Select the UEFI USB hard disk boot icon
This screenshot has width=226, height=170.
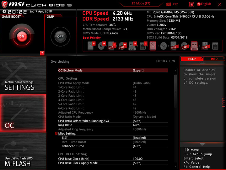112,46
